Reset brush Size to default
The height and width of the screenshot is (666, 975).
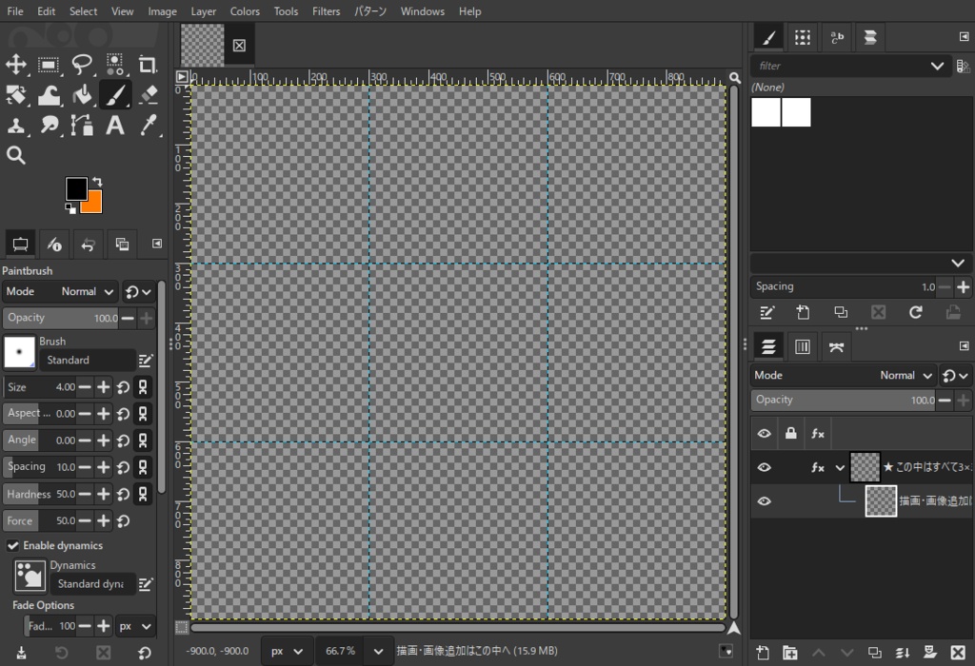pyautogui.click(x=123, y=387)
